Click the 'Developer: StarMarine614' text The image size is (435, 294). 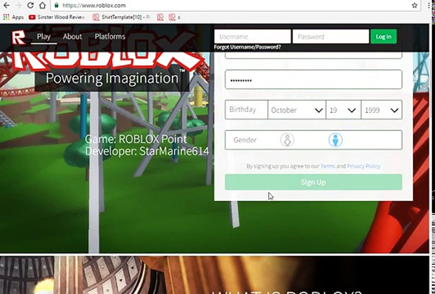click(147, 151)
